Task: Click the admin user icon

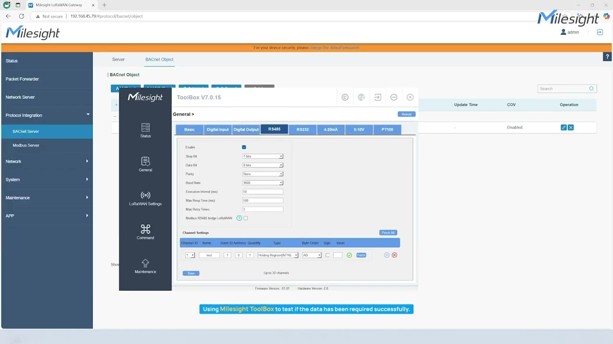Action: [563, 32]
